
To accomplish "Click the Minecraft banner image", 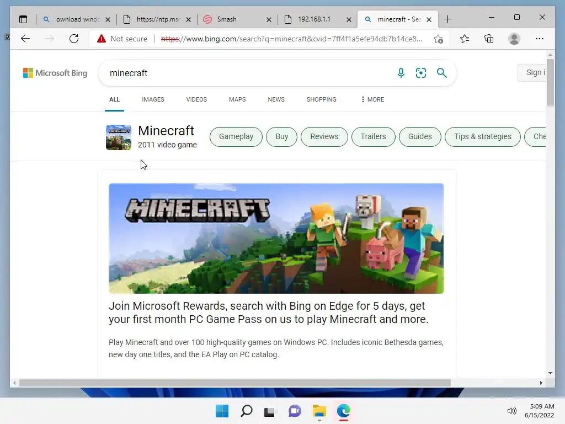I will tap(276, 239).
